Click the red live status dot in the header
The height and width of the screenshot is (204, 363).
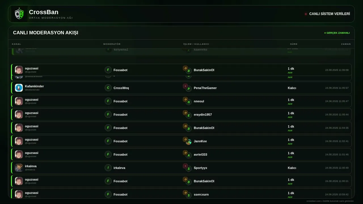point(306,14)
